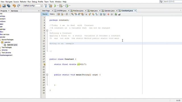Image resolution: width=182 pixels, height=102 pixels.
Task: Run the project with the green play icon
Action: pyautogui.click(x=55, y=6)
